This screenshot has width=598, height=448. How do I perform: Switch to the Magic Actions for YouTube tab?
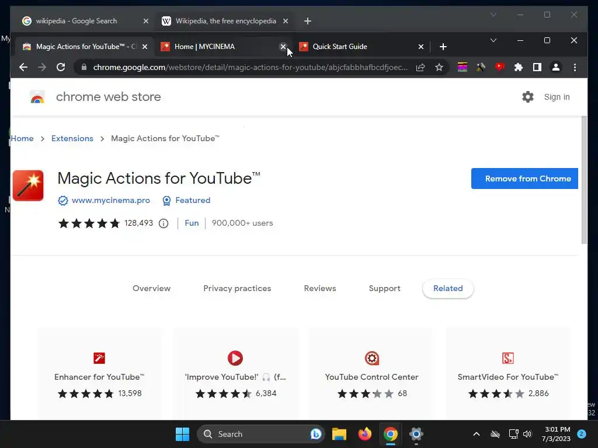click(84, 47)
